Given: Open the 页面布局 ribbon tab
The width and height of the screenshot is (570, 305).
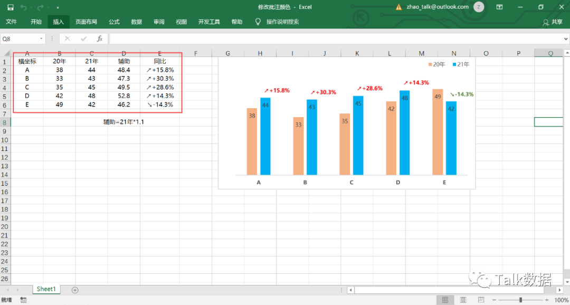Looking at the screenshot, I should (x=86, y=22).
